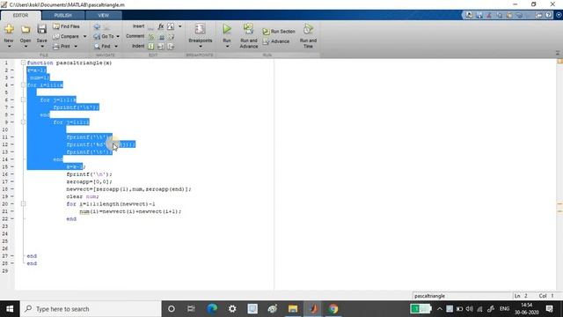Open the Save dropdown arrow
Image resolution: width=563 pixels, height=317 pixels.
41,47
